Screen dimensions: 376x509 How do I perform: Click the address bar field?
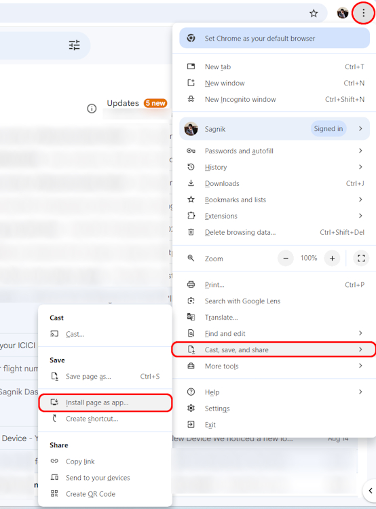click(x=164, y=14)
